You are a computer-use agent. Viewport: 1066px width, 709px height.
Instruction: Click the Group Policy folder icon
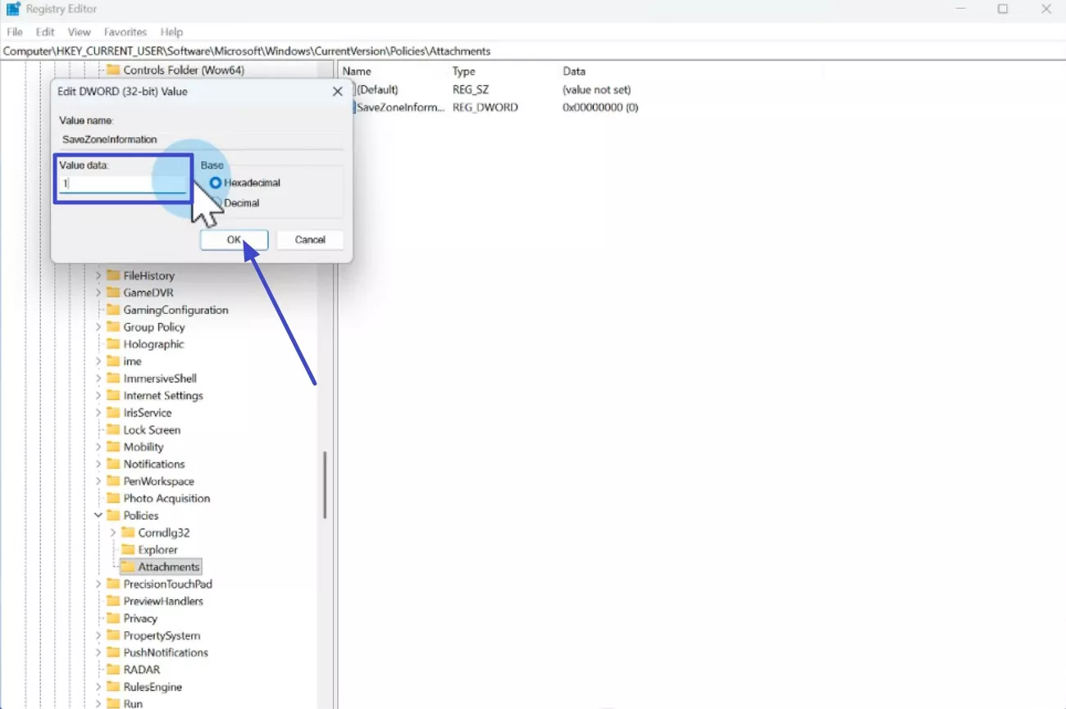[x=114, y=326]
